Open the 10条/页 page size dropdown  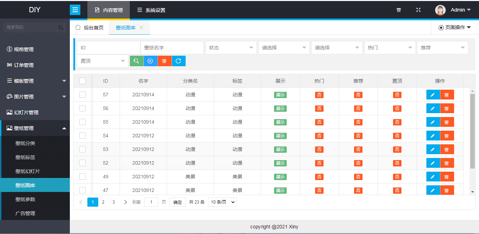pos(222,202)
